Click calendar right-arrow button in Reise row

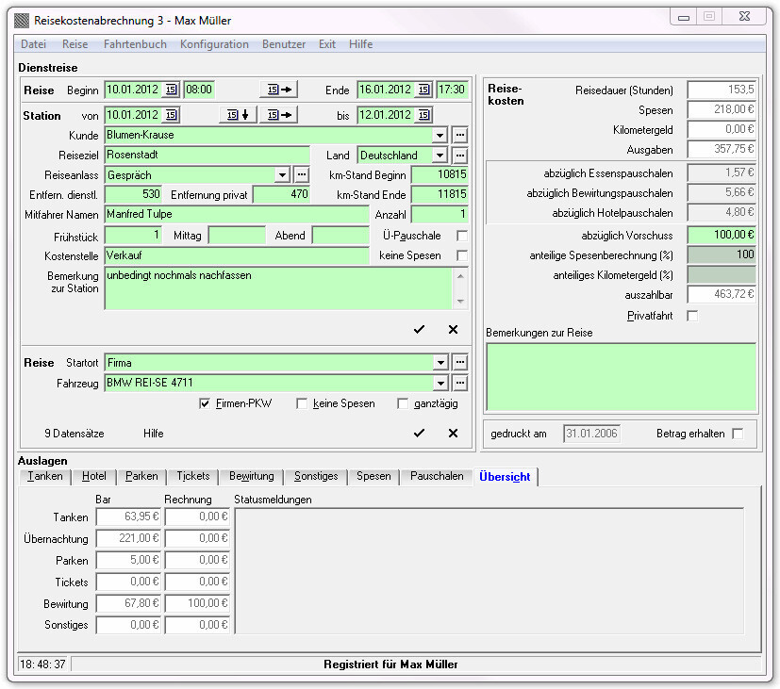pyautogui.click(x=278, y=90)
